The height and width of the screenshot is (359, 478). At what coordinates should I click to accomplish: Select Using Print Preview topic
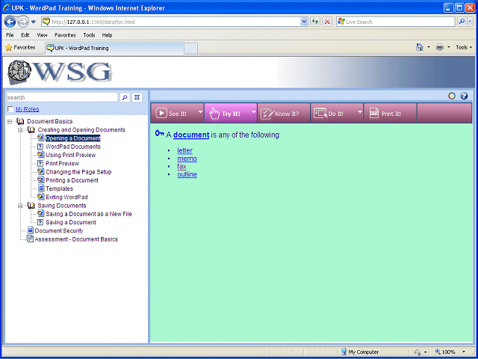coord(71,155)
